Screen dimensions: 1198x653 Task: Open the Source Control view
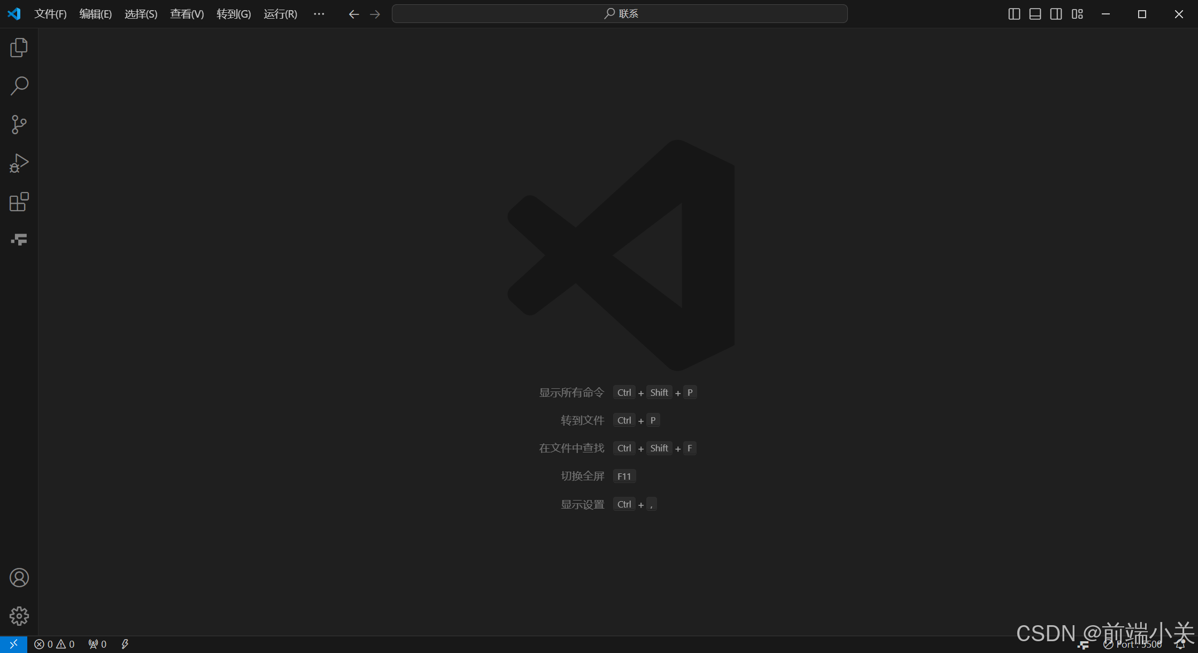pyautogui.click(x=19, y=125)
